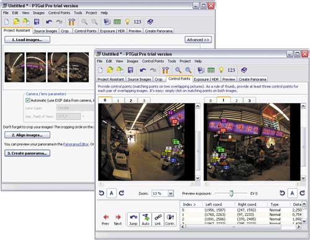Select control point row with index 1
Viewport: 310px width, 240px height.
[x=241, y=215]
